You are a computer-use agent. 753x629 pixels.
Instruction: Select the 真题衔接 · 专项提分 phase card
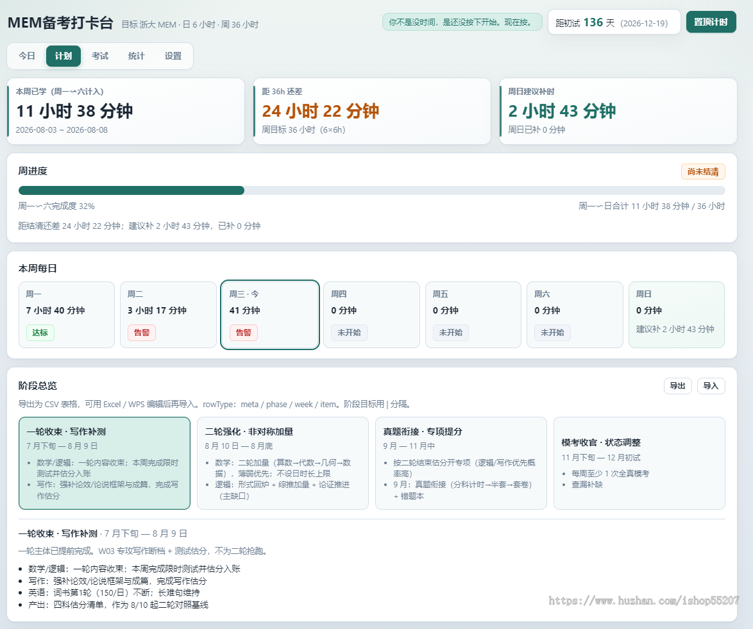coord(461,463)
